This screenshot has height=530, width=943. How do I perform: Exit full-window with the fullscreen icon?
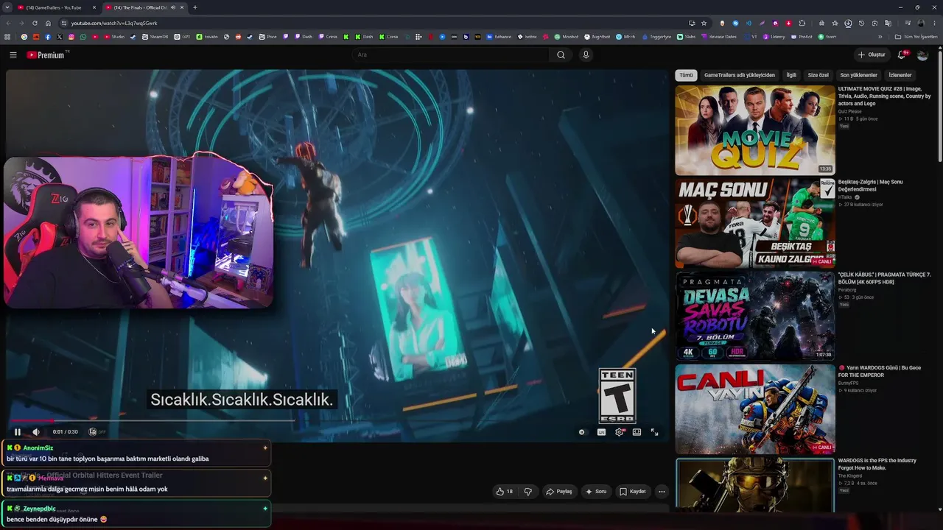pos(654,432)
